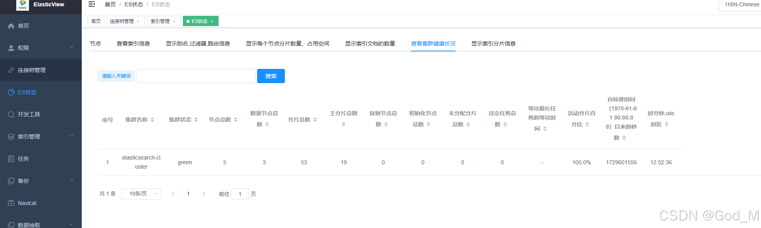Sort by 活动分片百分比 column arrows
761x228 pixels.
(587, 124)
